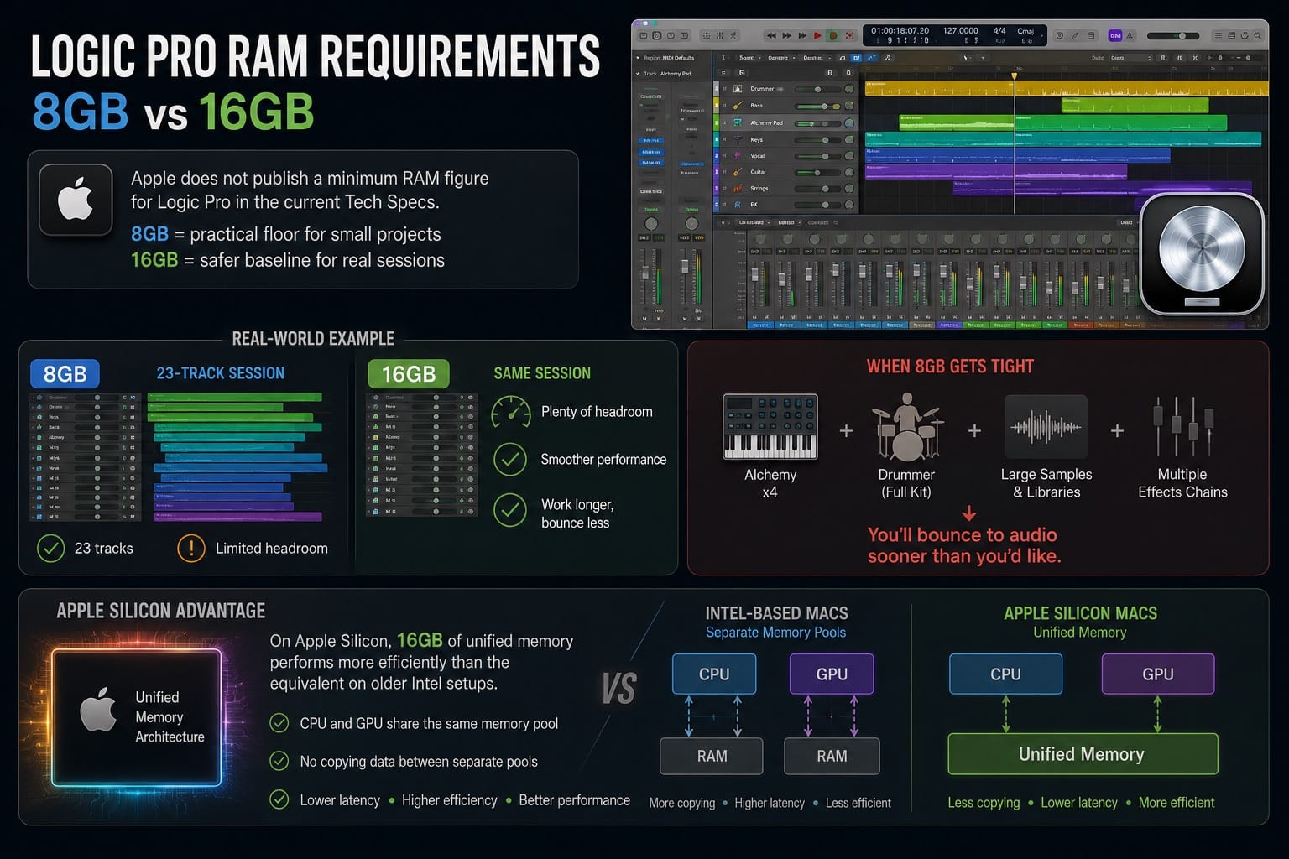1289x859 pixels.
Task: Toggle the red cycle capture button after record
Action: (x=849, y=35)
